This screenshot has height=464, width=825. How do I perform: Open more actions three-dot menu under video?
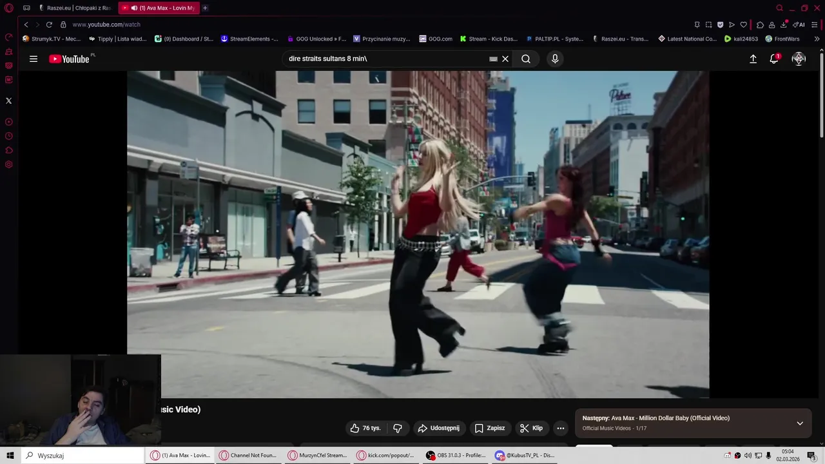[x=561, y=428]
